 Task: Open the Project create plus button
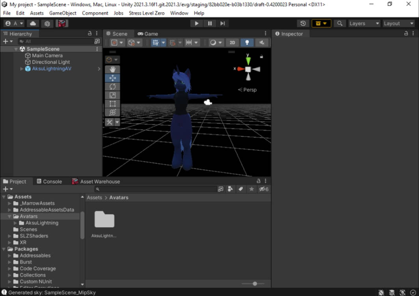tap(7, 189)
